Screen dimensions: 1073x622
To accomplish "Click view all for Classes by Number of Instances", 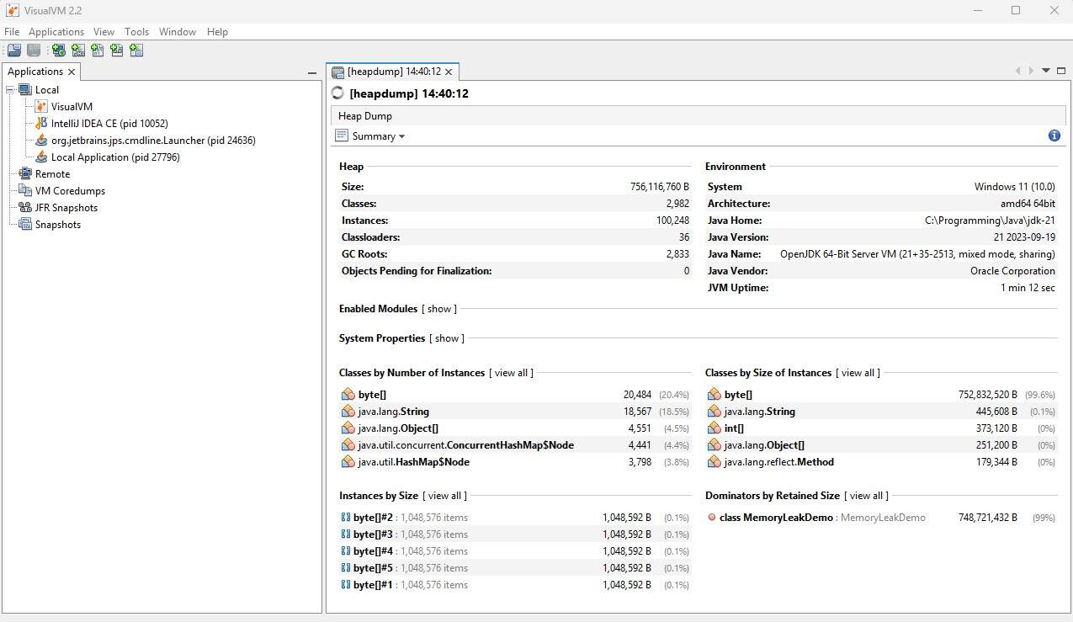I will coord(511,373).
